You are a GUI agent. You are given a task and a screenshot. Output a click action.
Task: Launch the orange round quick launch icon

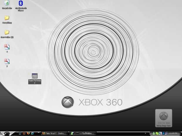coord(24,133)
